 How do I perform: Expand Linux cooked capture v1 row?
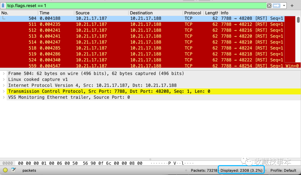pyautogui.click(x=4, y=79)
